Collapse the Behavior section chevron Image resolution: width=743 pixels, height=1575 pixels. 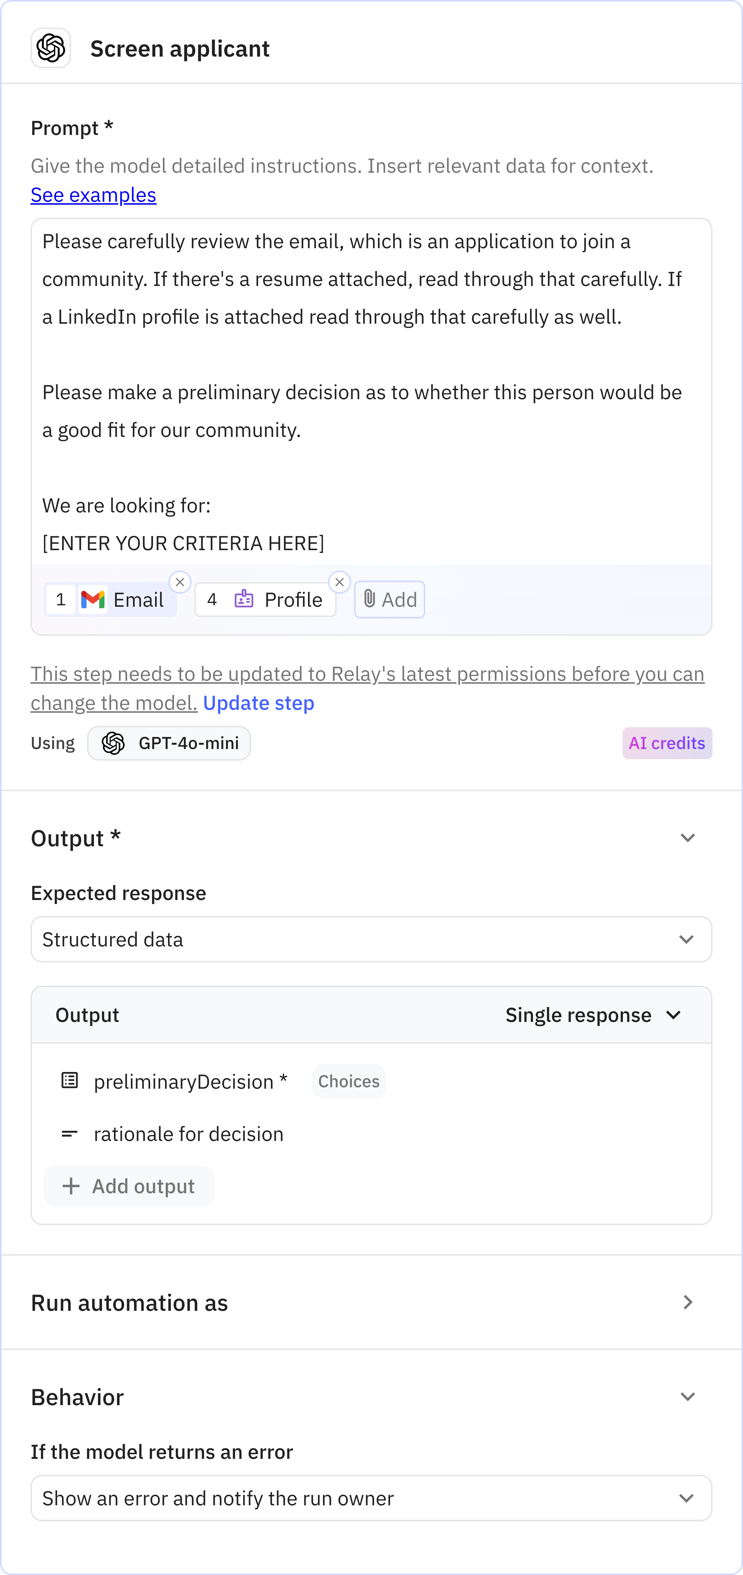point(687,1397)
